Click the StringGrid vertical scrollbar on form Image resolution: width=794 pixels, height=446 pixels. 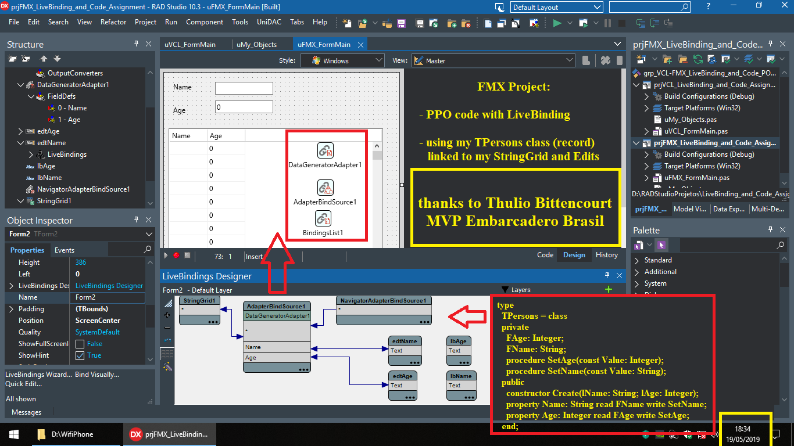pos(377,195)
